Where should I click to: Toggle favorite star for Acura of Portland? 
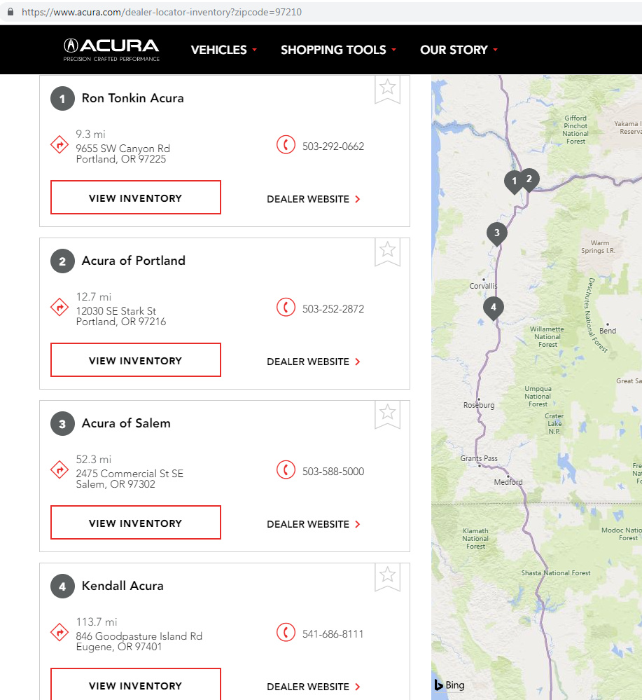pos(388,252)
